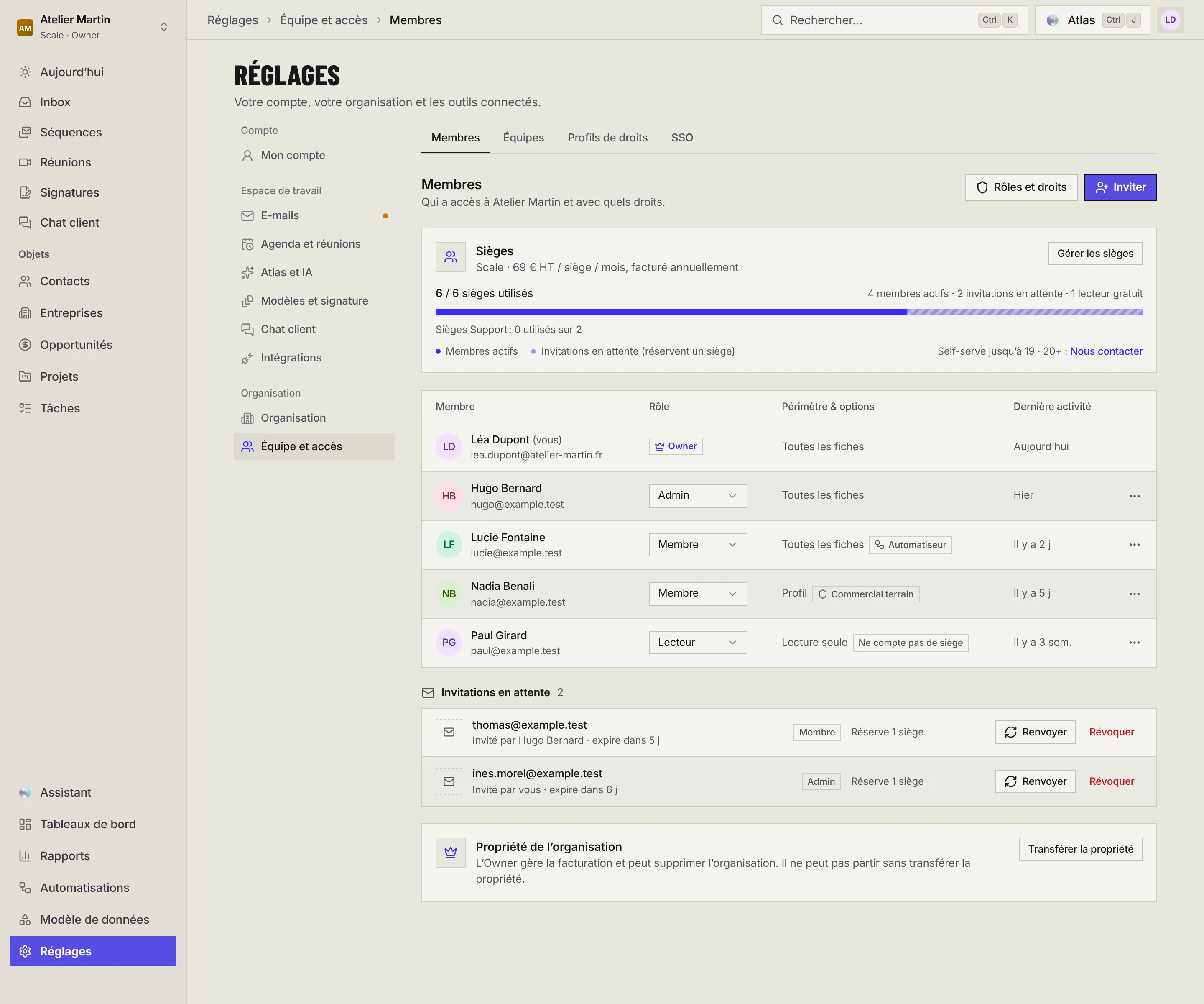Click the Inviter button

1120,187
